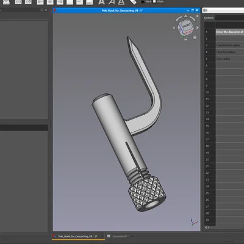Float the left dock panel
The image size is (244, 244).
point(42,10)
